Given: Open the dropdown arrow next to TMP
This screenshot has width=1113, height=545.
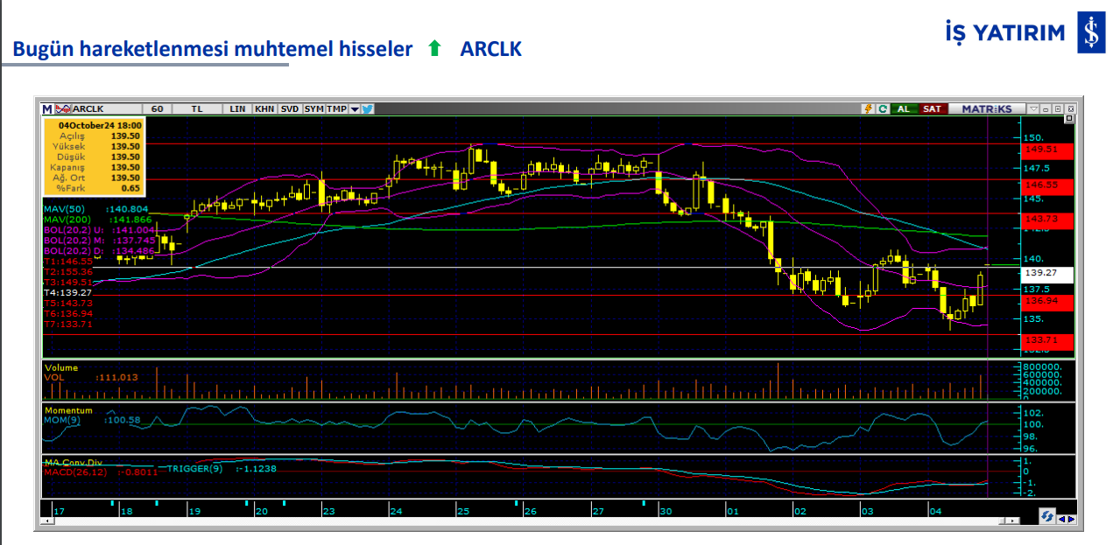Looking at the screenshot, I should click(x=355, y=109).
